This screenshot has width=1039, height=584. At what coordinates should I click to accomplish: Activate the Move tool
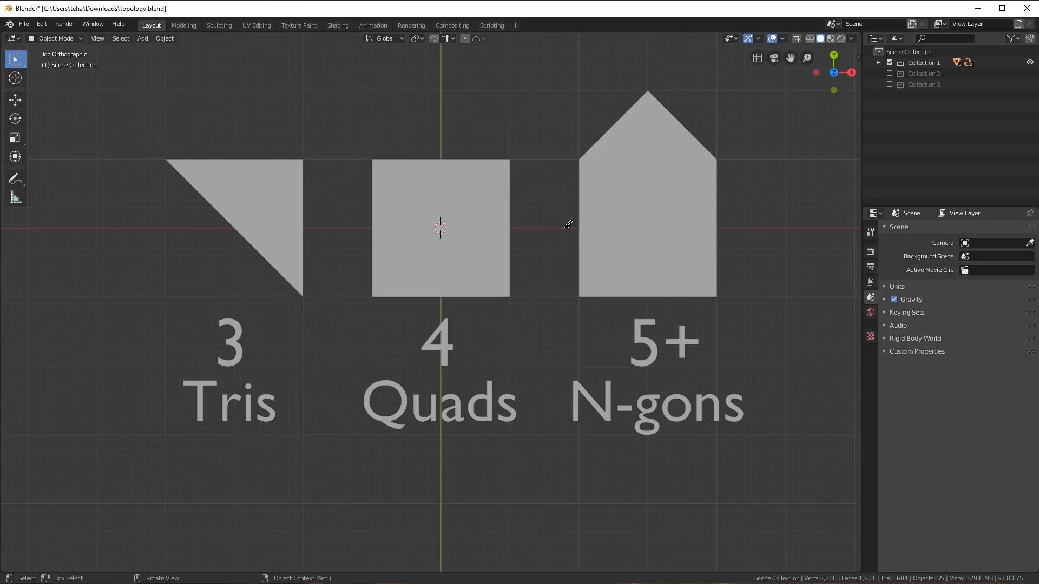tap(15, 99)
